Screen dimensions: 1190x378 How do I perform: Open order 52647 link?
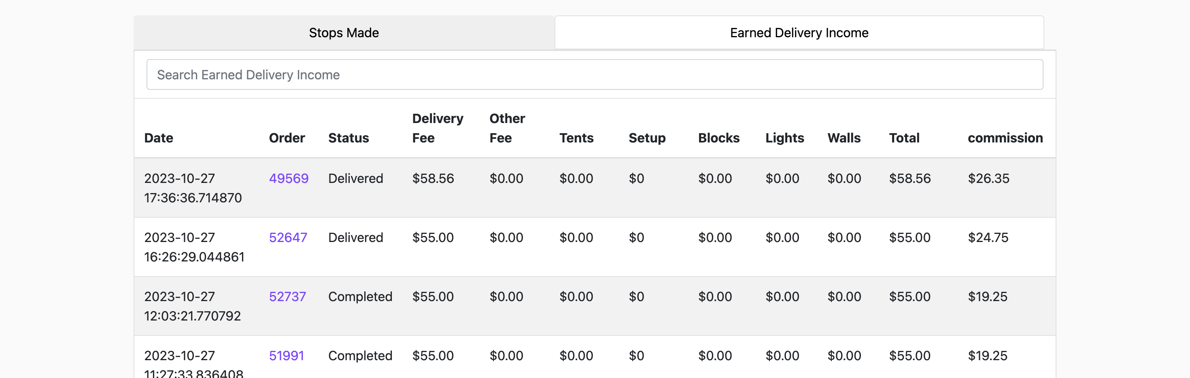[x=288, y=238]
